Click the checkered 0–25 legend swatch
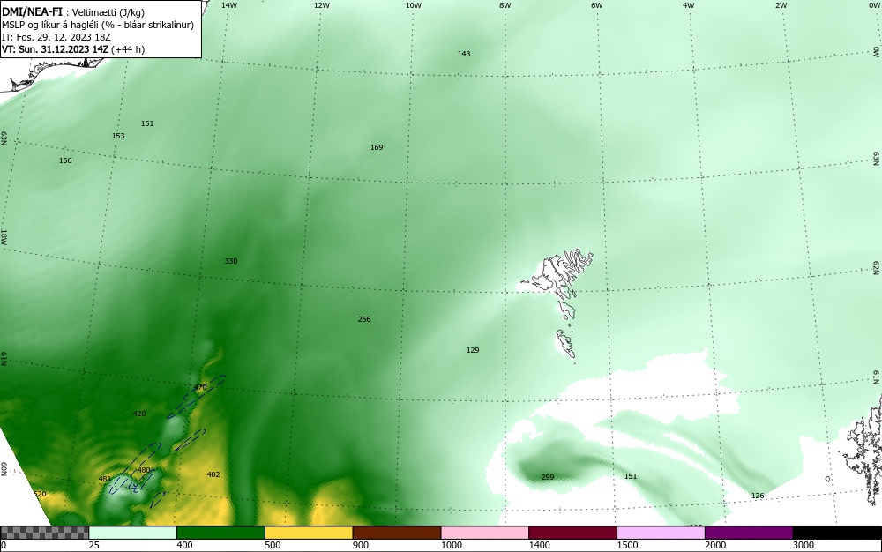Image resolution: width=882 pixels, height=552 pixels. [x=44, y=533]
